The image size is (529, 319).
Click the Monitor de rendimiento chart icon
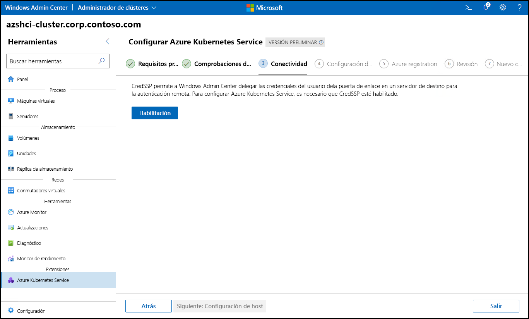(x=11, y=258)
